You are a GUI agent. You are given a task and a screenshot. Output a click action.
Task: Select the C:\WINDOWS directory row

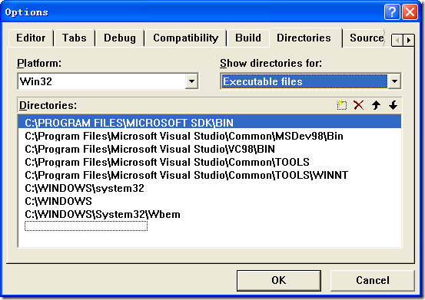pyautogui.click(x=210, y=201)
